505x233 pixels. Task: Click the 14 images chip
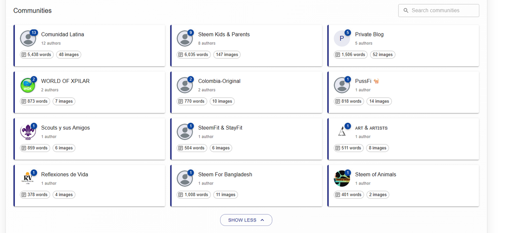tap(379, 101)
